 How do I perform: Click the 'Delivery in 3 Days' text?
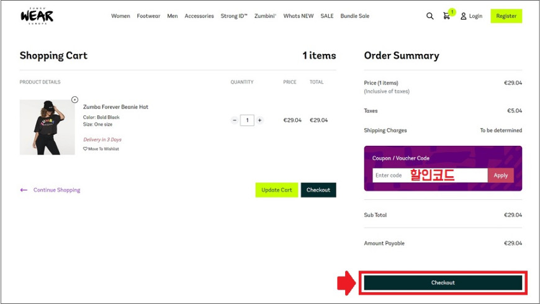[102, 140]
